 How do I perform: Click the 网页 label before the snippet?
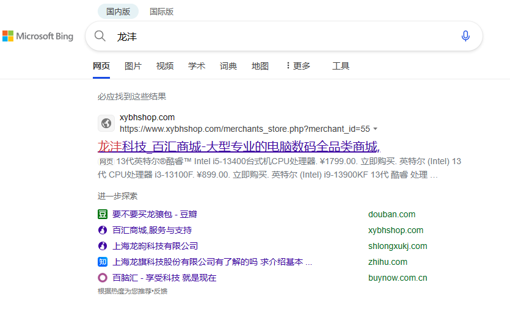click(106, 162)
